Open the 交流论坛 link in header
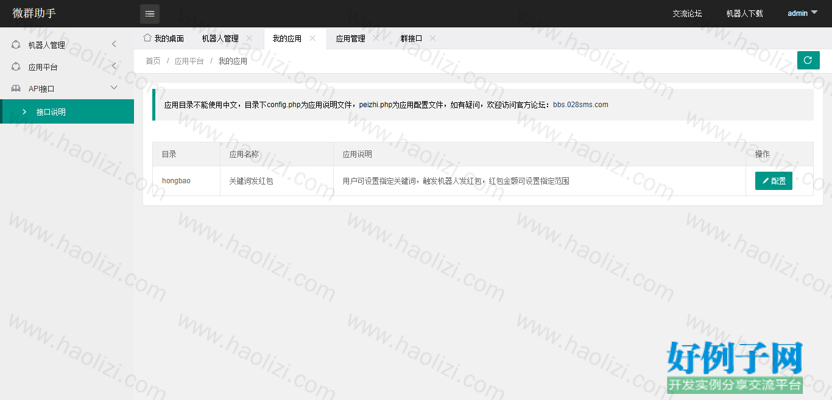This screenshot has height=400, width=832. tap(687, 13)
